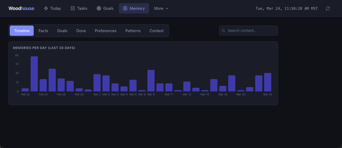This screenshot has height=148, width=342.
Task: Click the Feb 22 axis label
Action: (x=25, y=94)
